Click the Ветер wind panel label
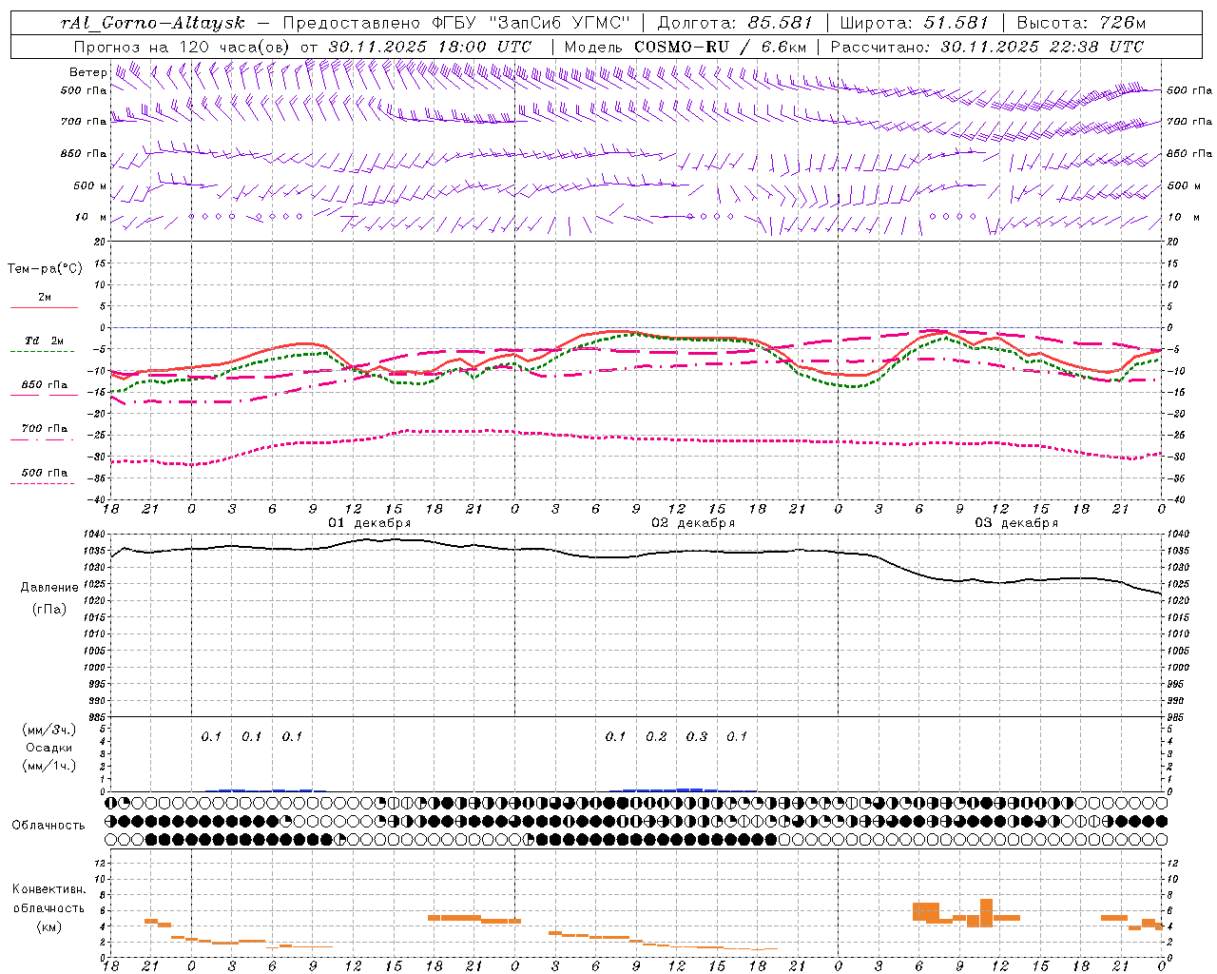Image resolution: width=1217 pixels, height=974 pixels. [x=88, y=72]
